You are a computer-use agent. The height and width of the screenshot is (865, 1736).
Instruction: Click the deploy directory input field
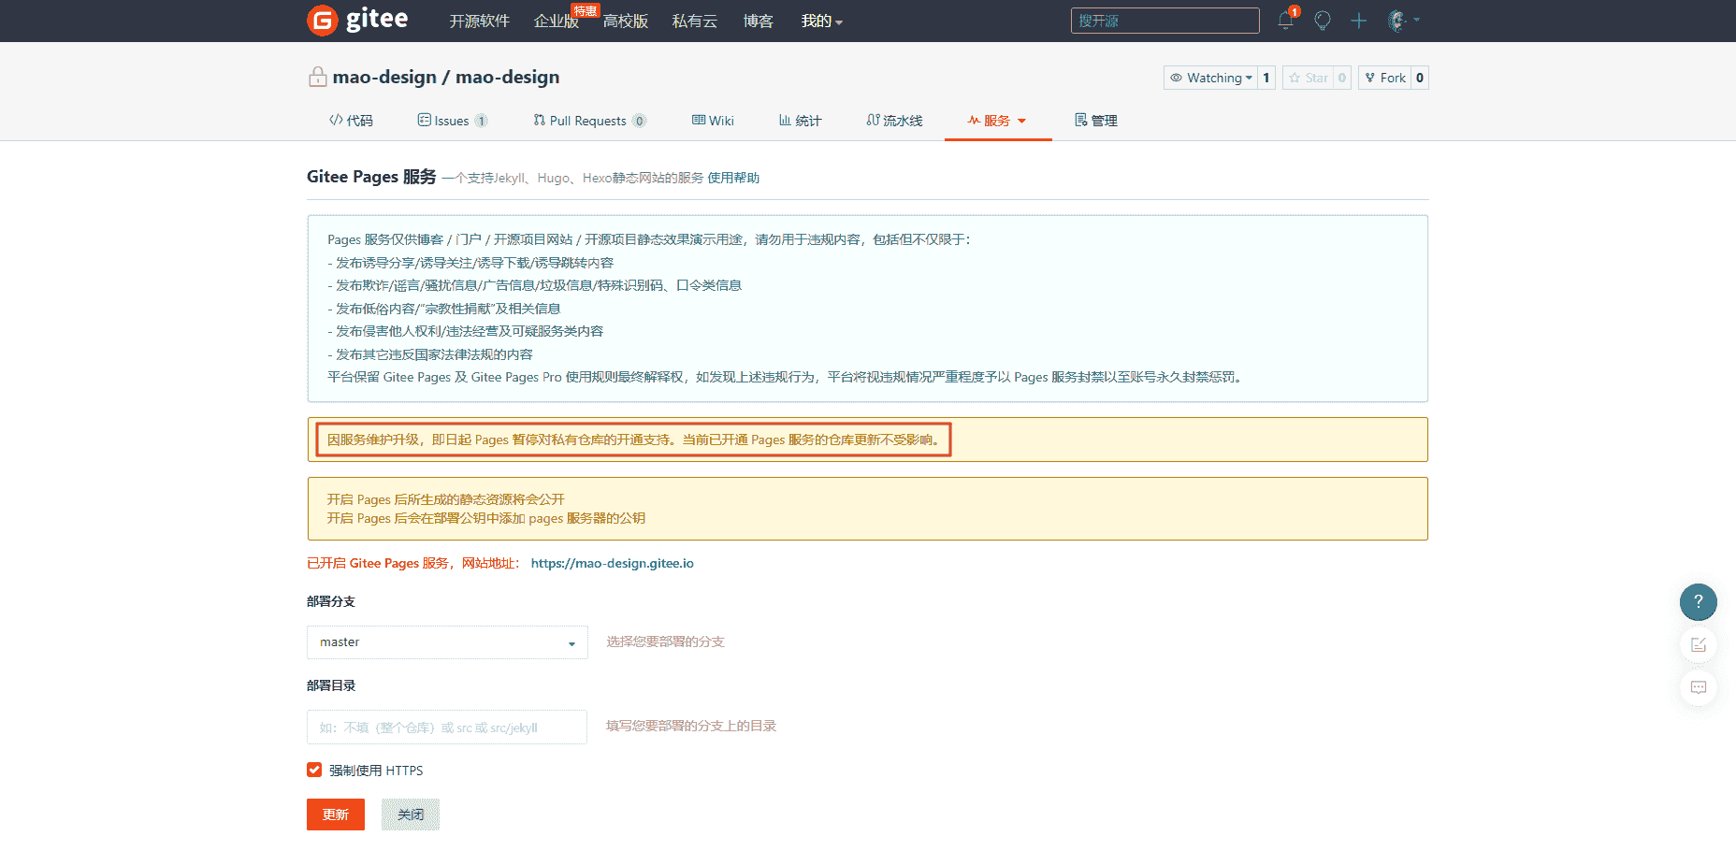point(447,728)
